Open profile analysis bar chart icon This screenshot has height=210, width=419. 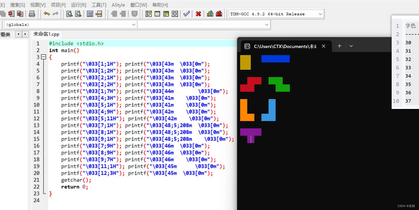(210, 14)
